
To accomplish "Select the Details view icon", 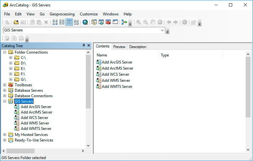I will click(69, 22).
